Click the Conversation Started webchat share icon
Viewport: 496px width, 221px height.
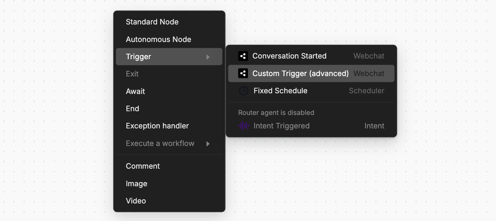pos(243,56)
